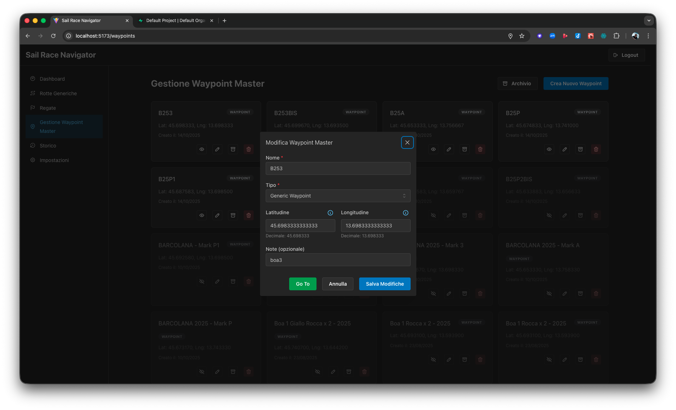
Task: Click the Salva Modifiche button
Action: 385,284
